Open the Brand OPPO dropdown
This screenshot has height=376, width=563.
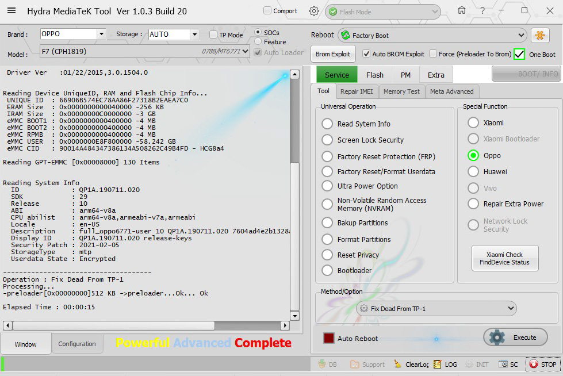pos(102,34)
